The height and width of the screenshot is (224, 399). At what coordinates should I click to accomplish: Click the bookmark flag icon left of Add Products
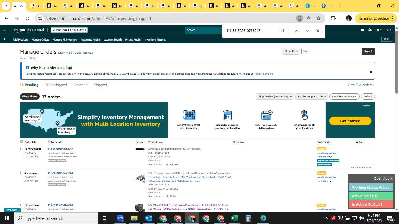click(4, 39)
